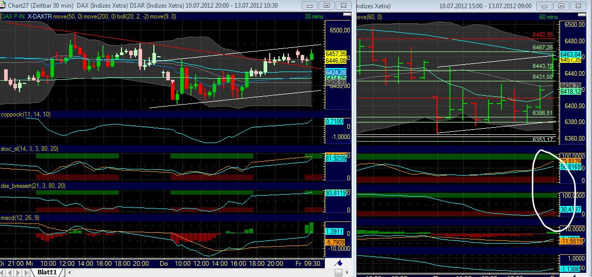Click the 6386,51 level label
592x277 pixels.
[x=543, y=113]
